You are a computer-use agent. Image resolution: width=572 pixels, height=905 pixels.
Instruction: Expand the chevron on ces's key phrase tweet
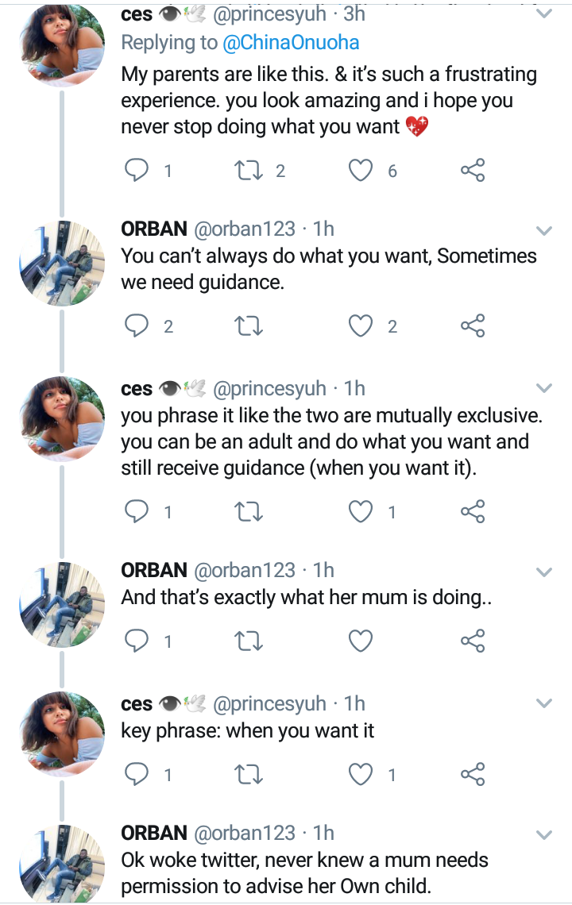(544, 702)
